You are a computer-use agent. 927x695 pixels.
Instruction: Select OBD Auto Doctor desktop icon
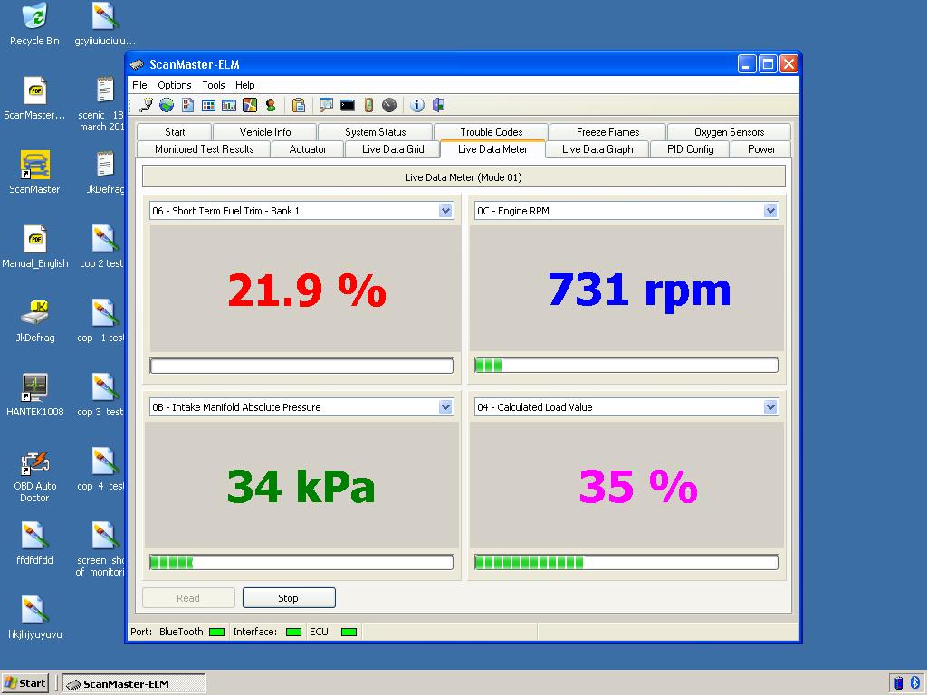(35, 474)
